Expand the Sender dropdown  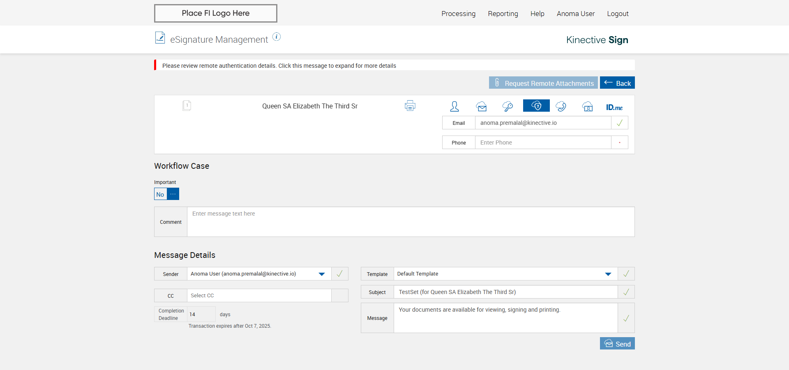tap(322, 274)
